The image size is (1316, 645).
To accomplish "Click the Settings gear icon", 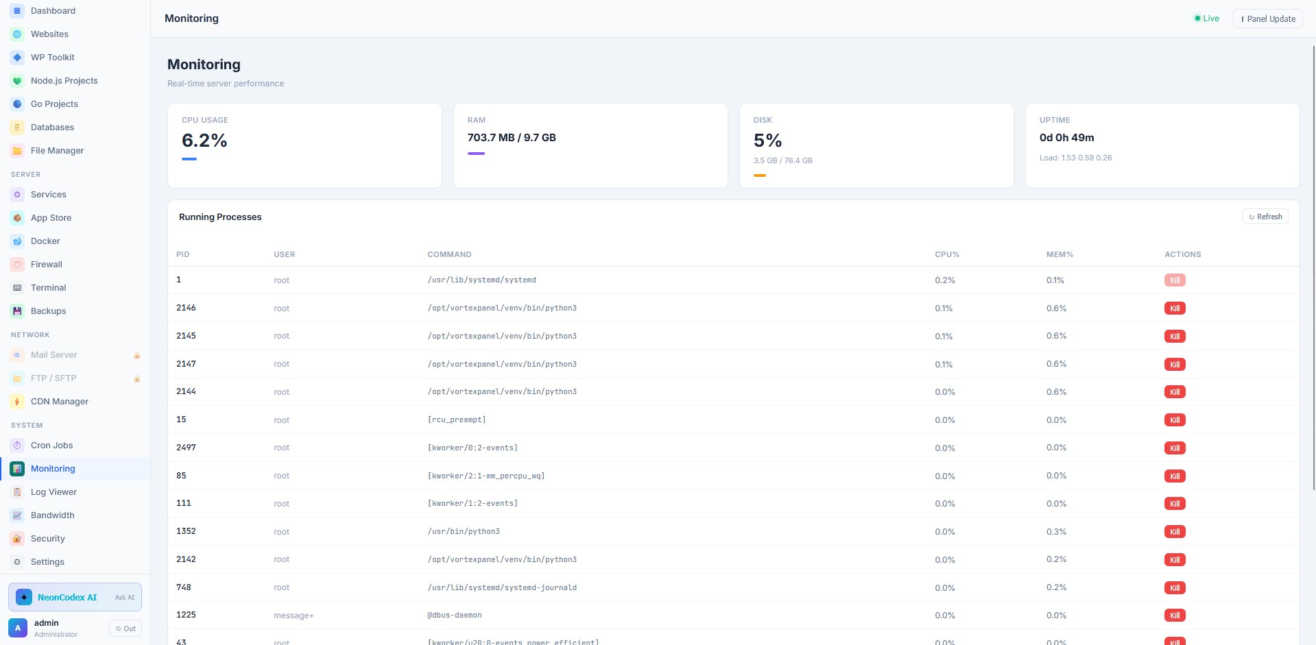I will pyautogui.click(x=17, y=562).
